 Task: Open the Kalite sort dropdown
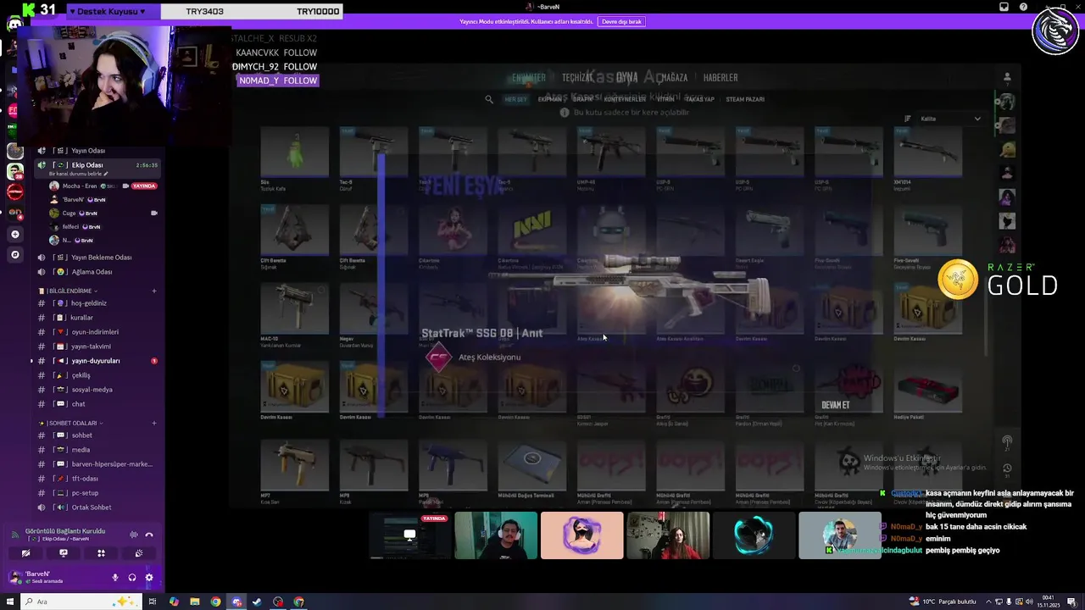950,119
